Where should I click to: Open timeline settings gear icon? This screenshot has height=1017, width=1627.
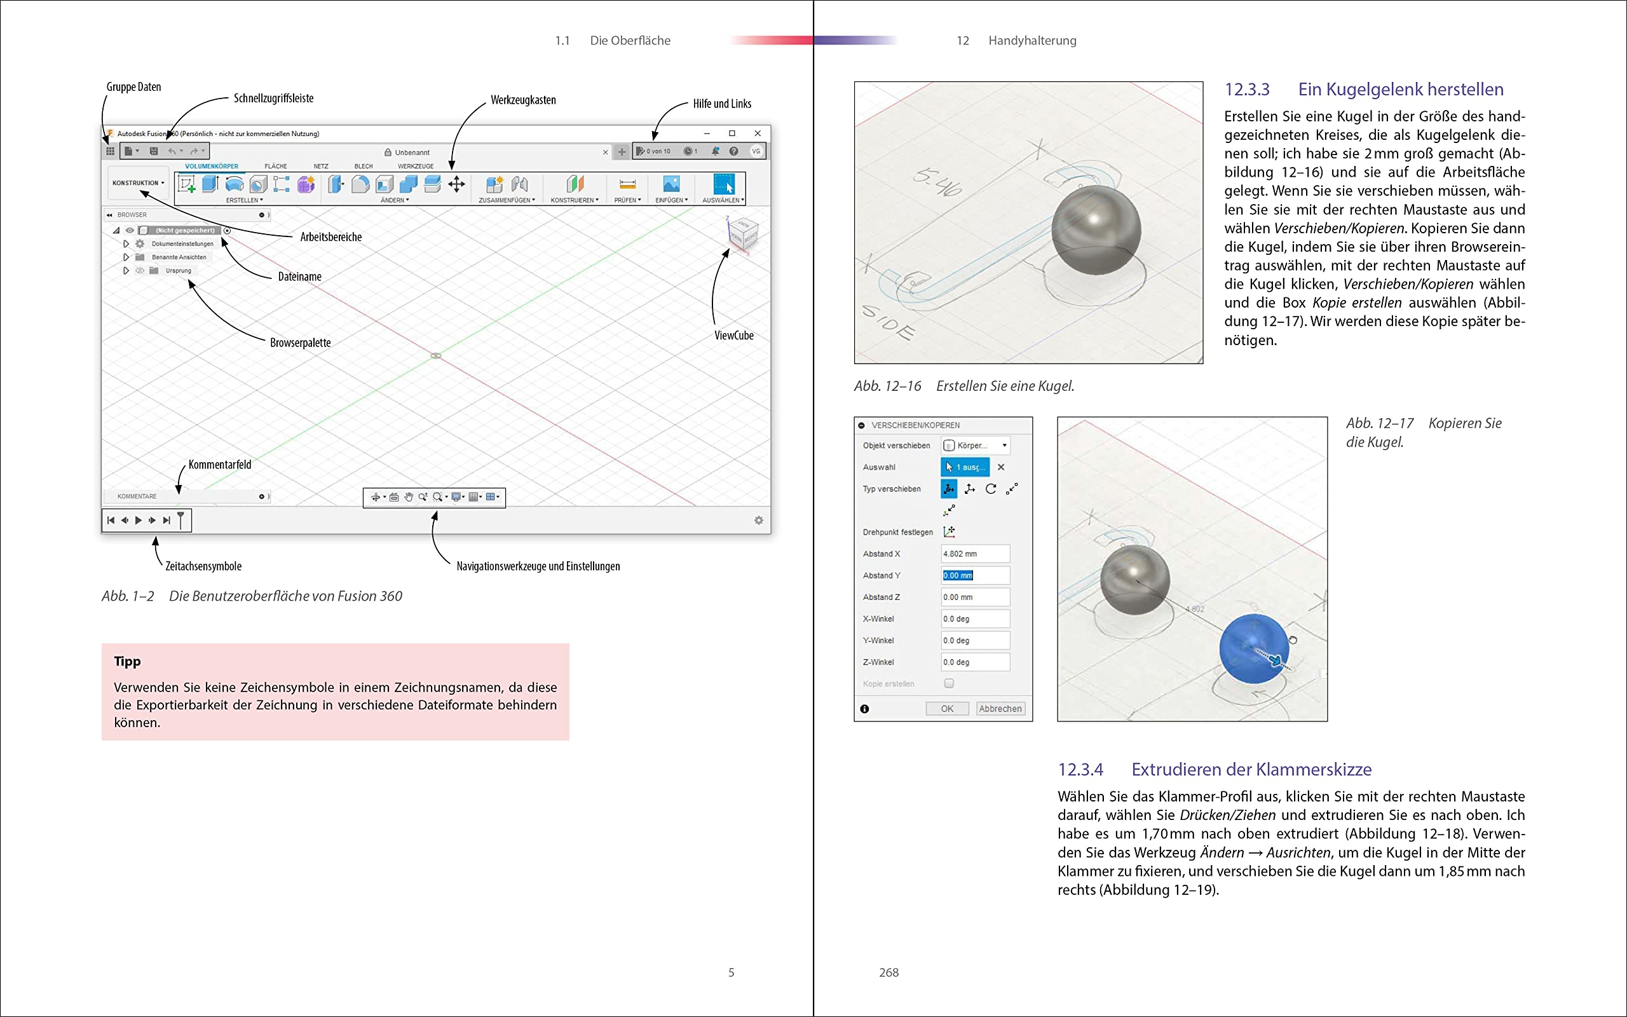[758, 521]
